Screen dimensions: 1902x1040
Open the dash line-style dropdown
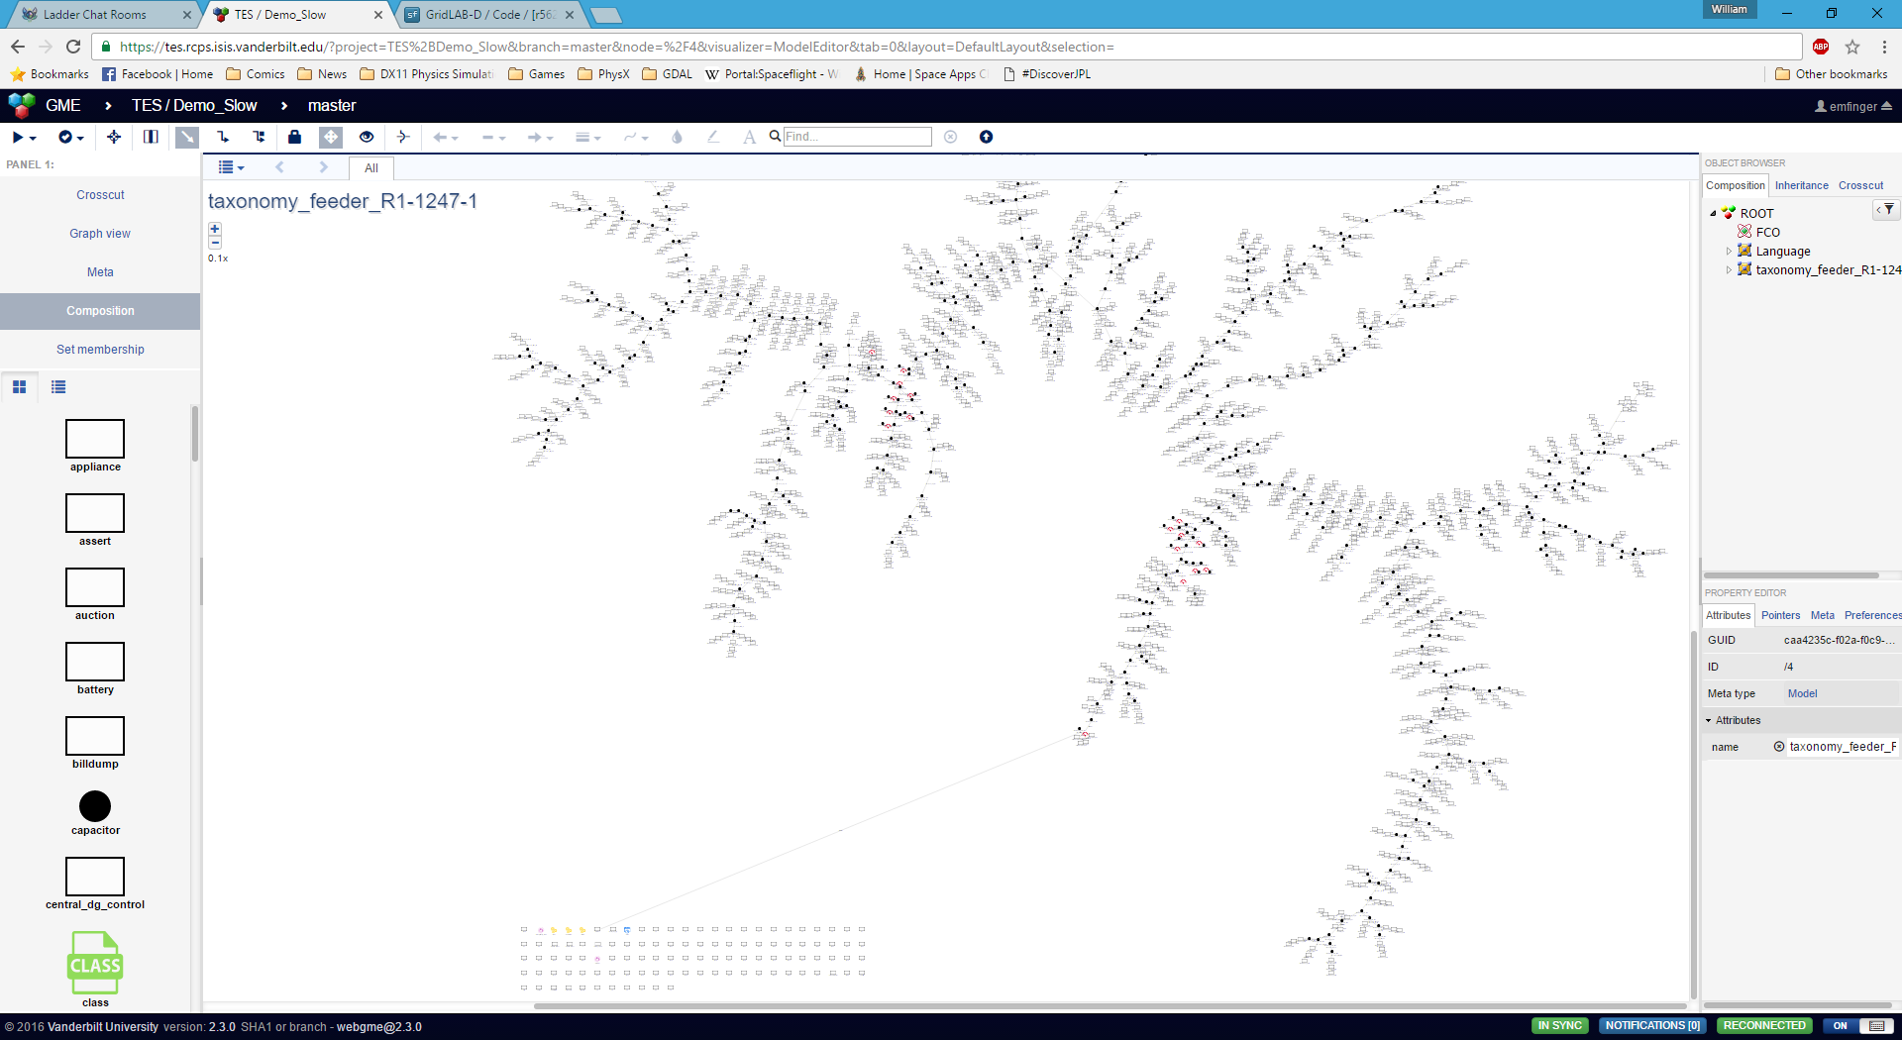point(493,137)
